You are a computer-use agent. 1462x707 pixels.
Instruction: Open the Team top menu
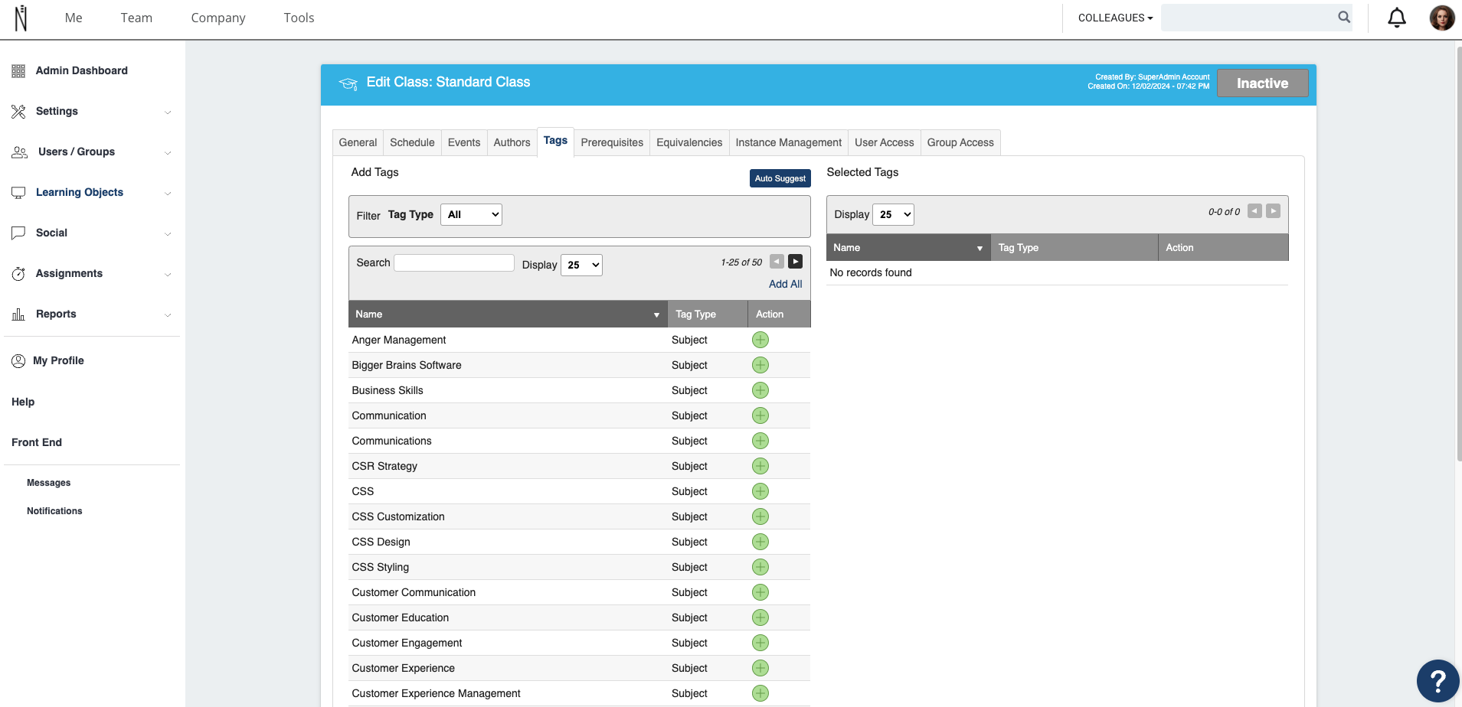(x=136, y=18)
